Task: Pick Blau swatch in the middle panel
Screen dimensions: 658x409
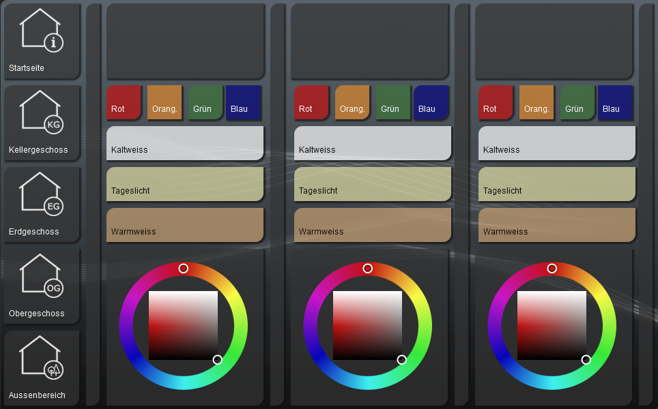Action: [x=431, y=102]
